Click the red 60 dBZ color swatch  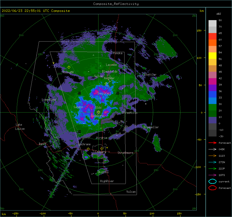pyautogui.click(x=212, y=36)
